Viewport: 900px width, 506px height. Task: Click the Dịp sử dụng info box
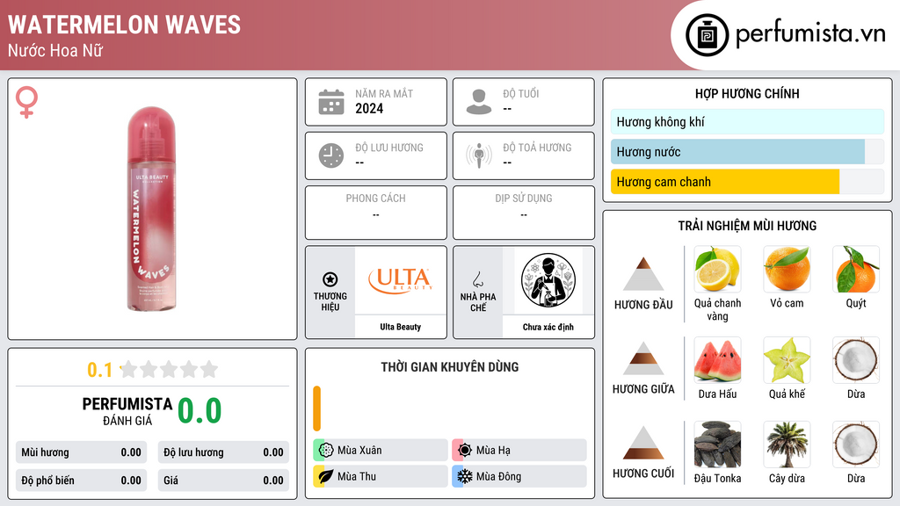pos(524,213)
